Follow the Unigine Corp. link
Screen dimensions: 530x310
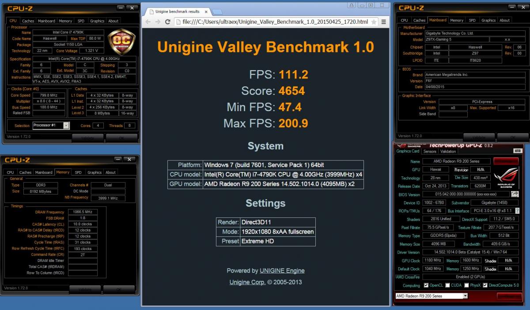(247, 282)
